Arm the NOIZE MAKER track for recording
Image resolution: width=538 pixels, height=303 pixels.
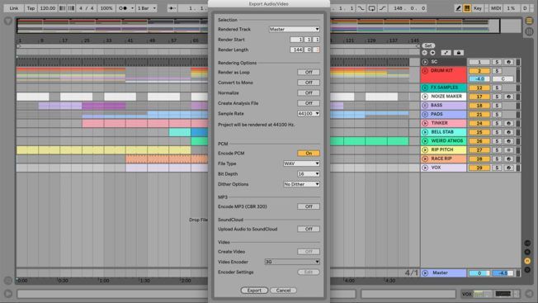(x=508, y=97)
